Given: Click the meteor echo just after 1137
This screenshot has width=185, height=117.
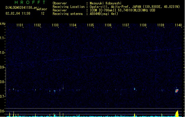Looking at the screenshot, I should point(134,89).
